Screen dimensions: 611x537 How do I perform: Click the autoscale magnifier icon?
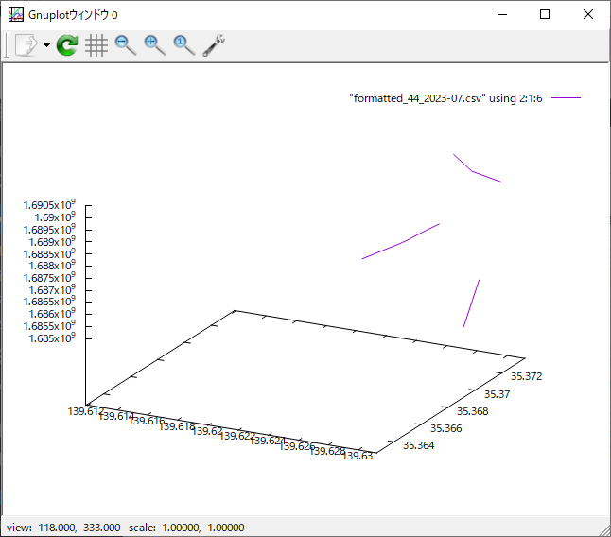pos(183,44)
